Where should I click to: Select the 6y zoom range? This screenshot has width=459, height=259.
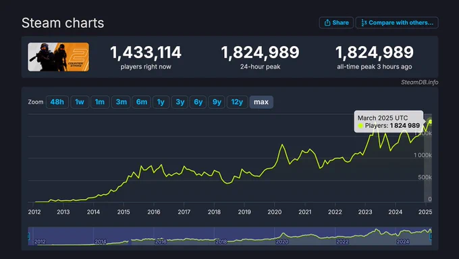198,102
